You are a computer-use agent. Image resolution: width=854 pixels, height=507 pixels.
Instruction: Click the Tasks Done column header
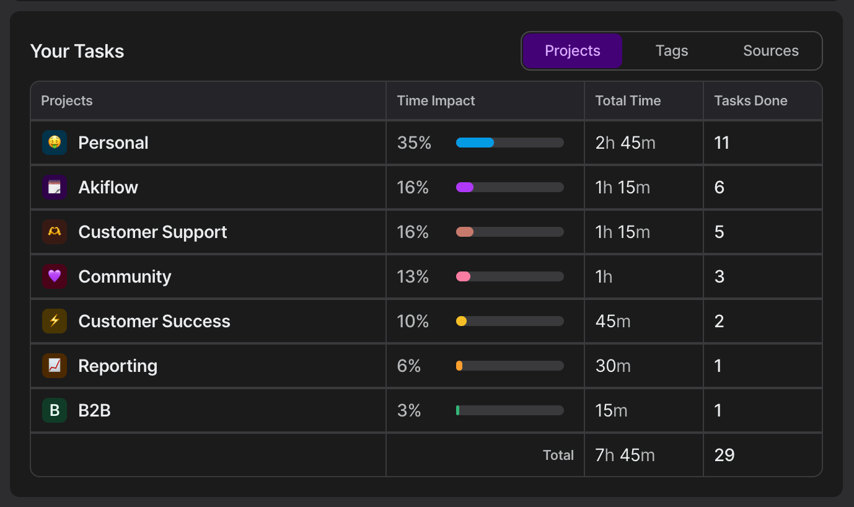[751, 100]
